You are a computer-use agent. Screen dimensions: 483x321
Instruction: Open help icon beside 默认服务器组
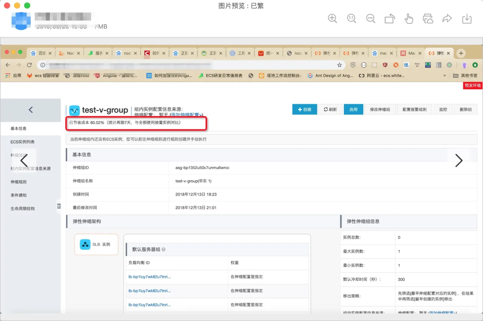coord(164,249)
